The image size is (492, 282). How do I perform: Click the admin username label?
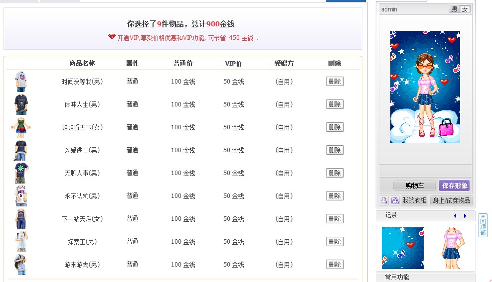click(389, 9)
